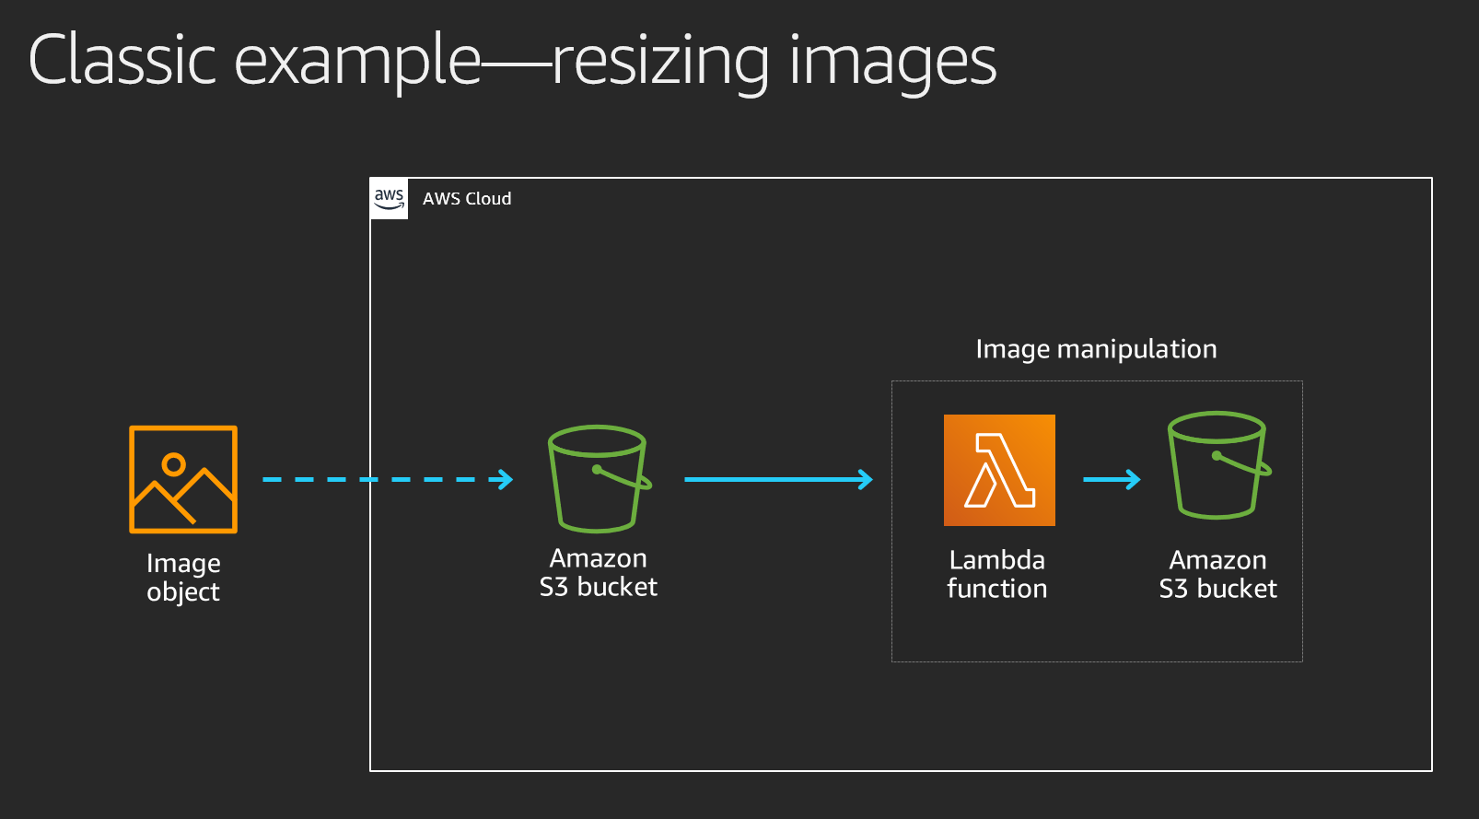Click the 'AWS Cloud' label
This screenshot has width=1479, height=819.
pos(467,199)
